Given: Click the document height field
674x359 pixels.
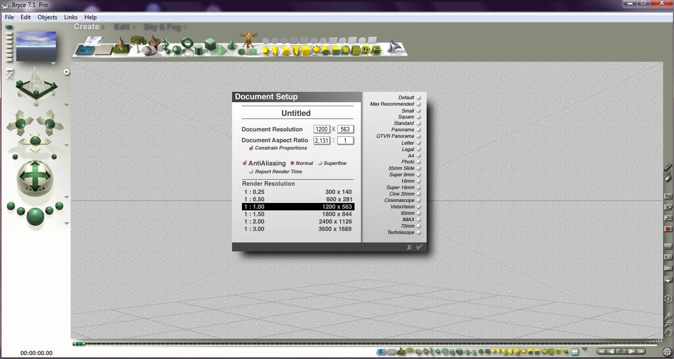Looking at the screenshot, I should 345,129.
